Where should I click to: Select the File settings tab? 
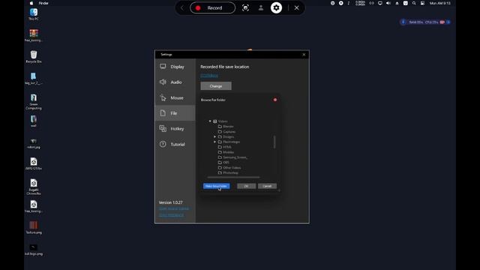tap(175, 113)
